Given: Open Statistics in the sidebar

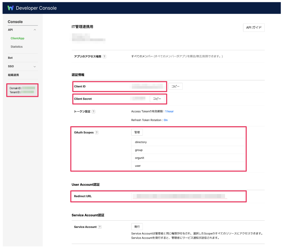Looking at the screenshot, I should coord(17,47).
